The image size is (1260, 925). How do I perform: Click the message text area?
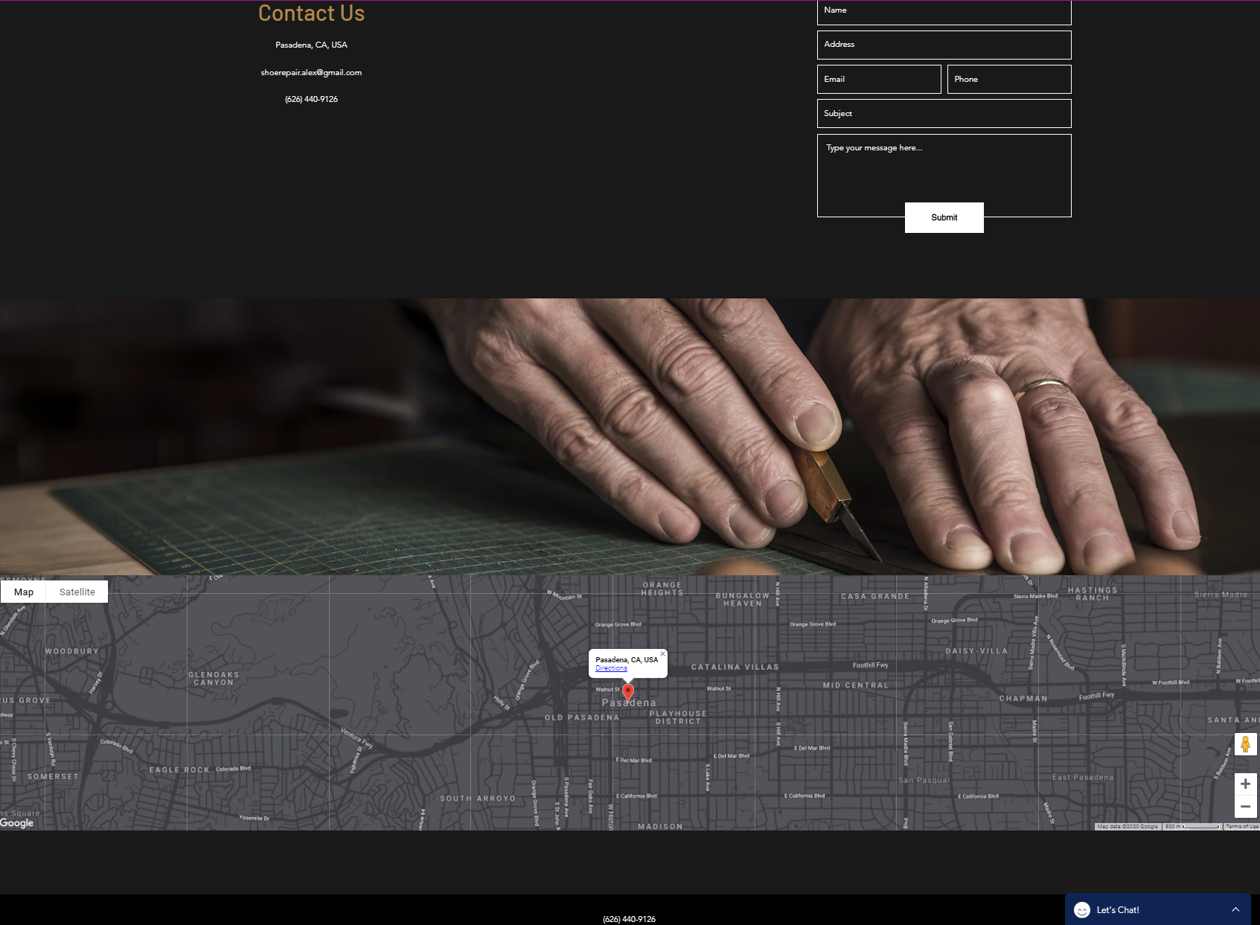[x=944, y=170]
